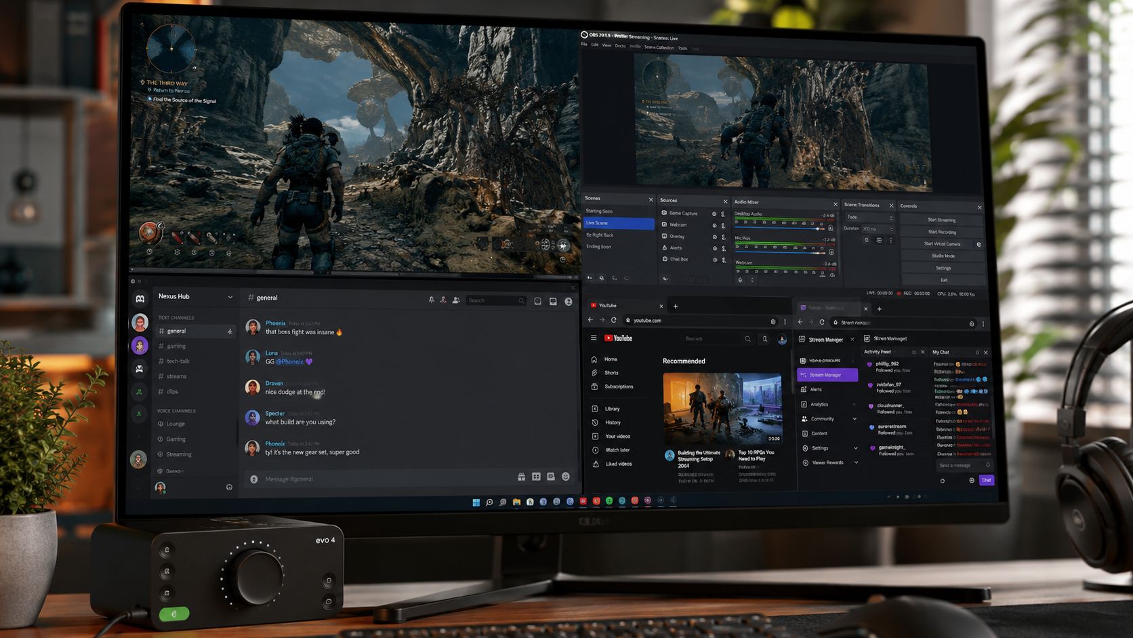Toggle visibility of Overlay source
This screenshot has height=638, width=1133.
[714, 237]
